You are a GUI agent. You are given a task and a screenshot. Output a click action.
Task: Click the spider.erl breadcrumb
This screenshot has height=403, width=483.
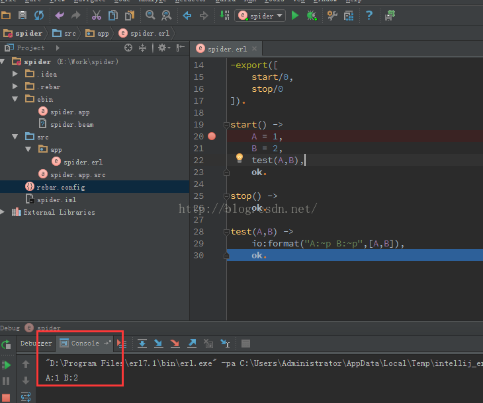(144, 33)
